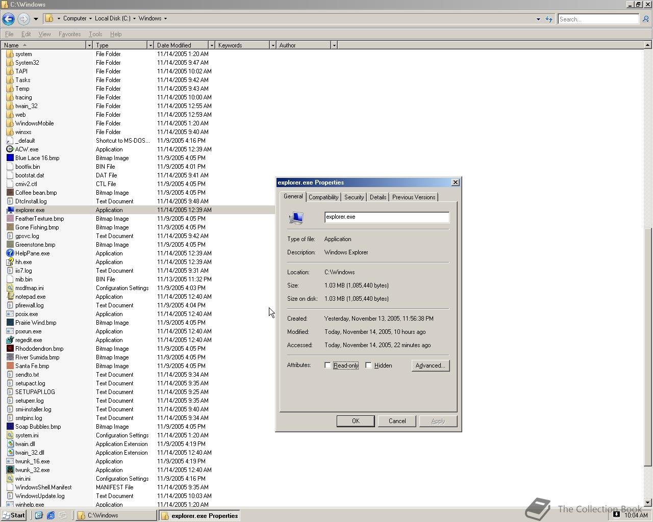Open the Keywords column filter dropdown
The width and height of the screenshot is (653, 522).
coord(273,45)
